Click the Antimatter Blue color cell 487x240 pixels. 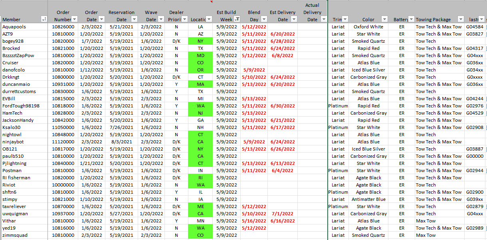(x=368, y=199)
